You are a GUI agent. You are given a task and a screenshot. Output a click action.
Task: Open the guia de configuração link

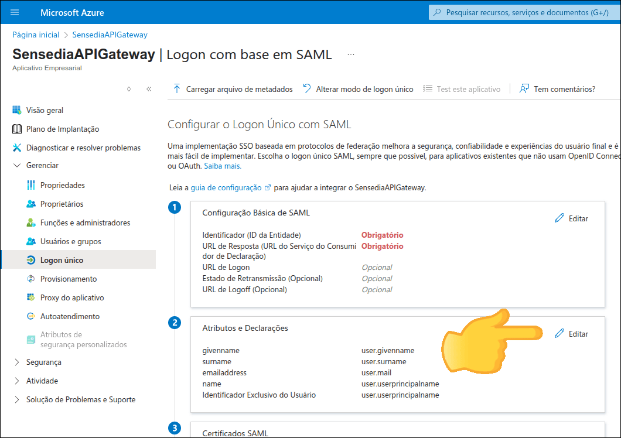click(227, 188)
